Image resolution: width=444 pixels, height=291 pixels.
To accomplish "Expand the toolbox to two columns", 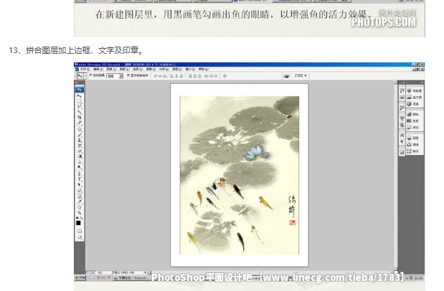I will pyautogui.click(x=76, y=82).
